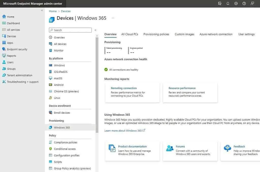Click the Enroll devices icon
260x172 pixels.
coord(51,113)
